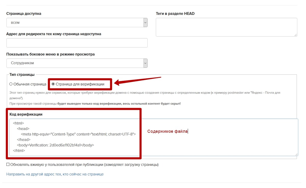The width and height of the screenshot is (306, 188).
Task: Select the "Обычная страница" radio button
Action: [x=11, y=84]
